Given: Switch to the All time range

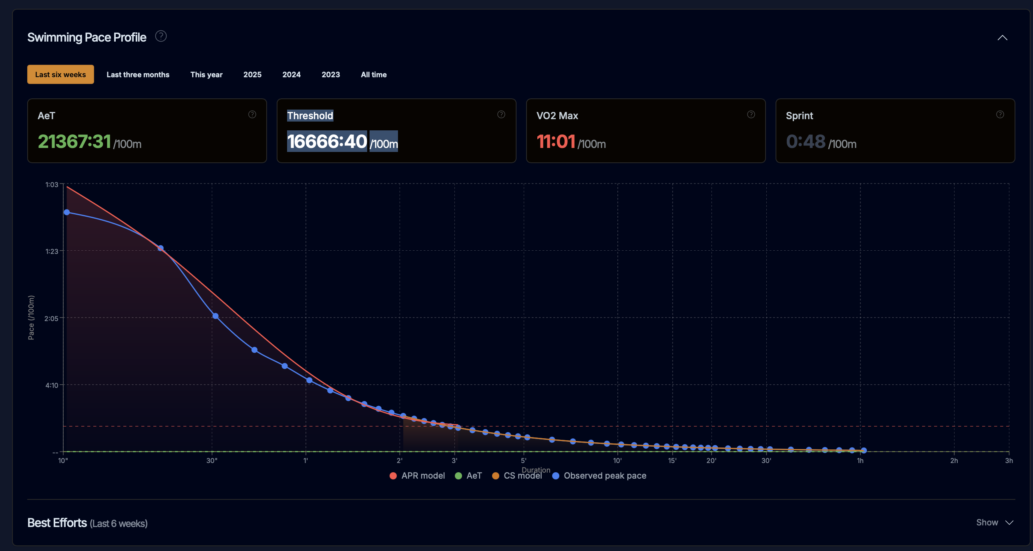Looking at the screenshot, I should tap(373, 74).
